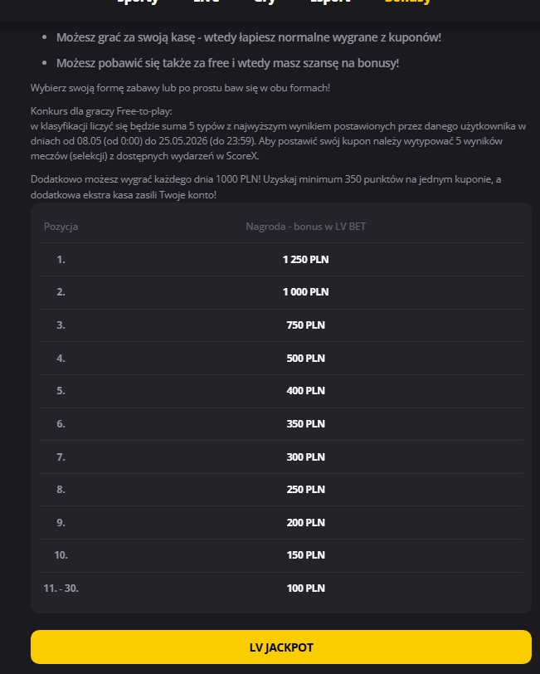Choose the 750 PLN third place row
Image resolution: width=540 pixels, height=674 pixels.
click(x=281, y=325)
